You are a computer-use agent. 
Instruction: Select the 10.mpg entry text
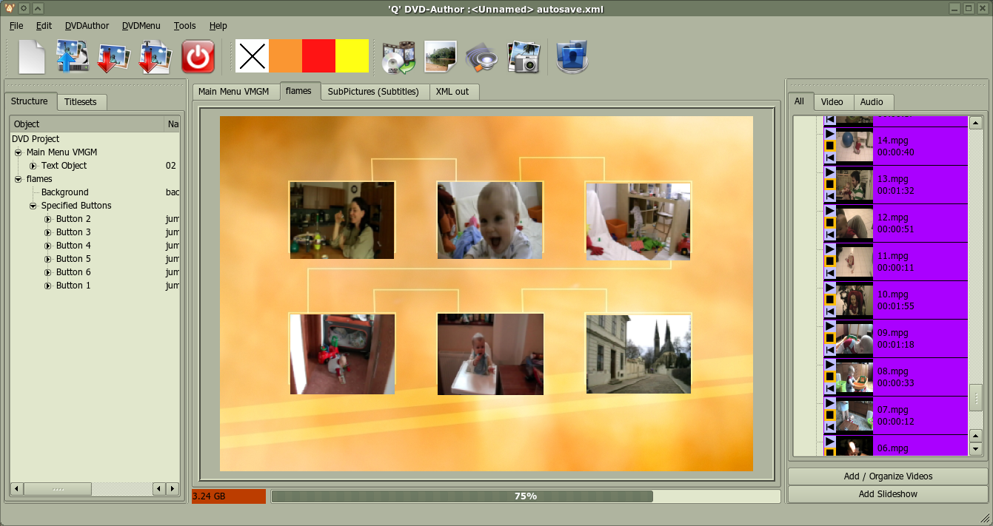coord(892,294)
